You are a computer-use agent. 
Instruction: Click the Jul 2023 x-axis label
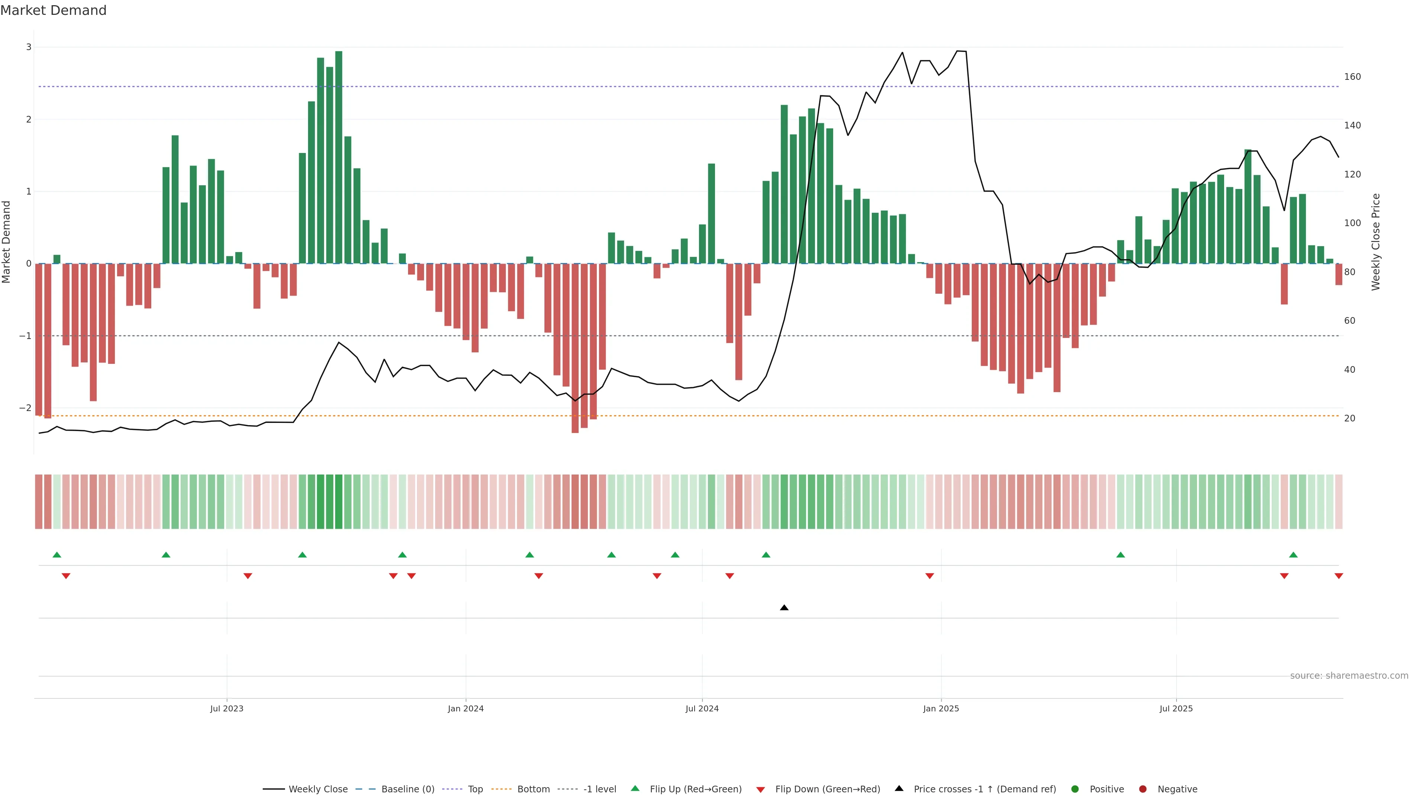coord(227,708)
